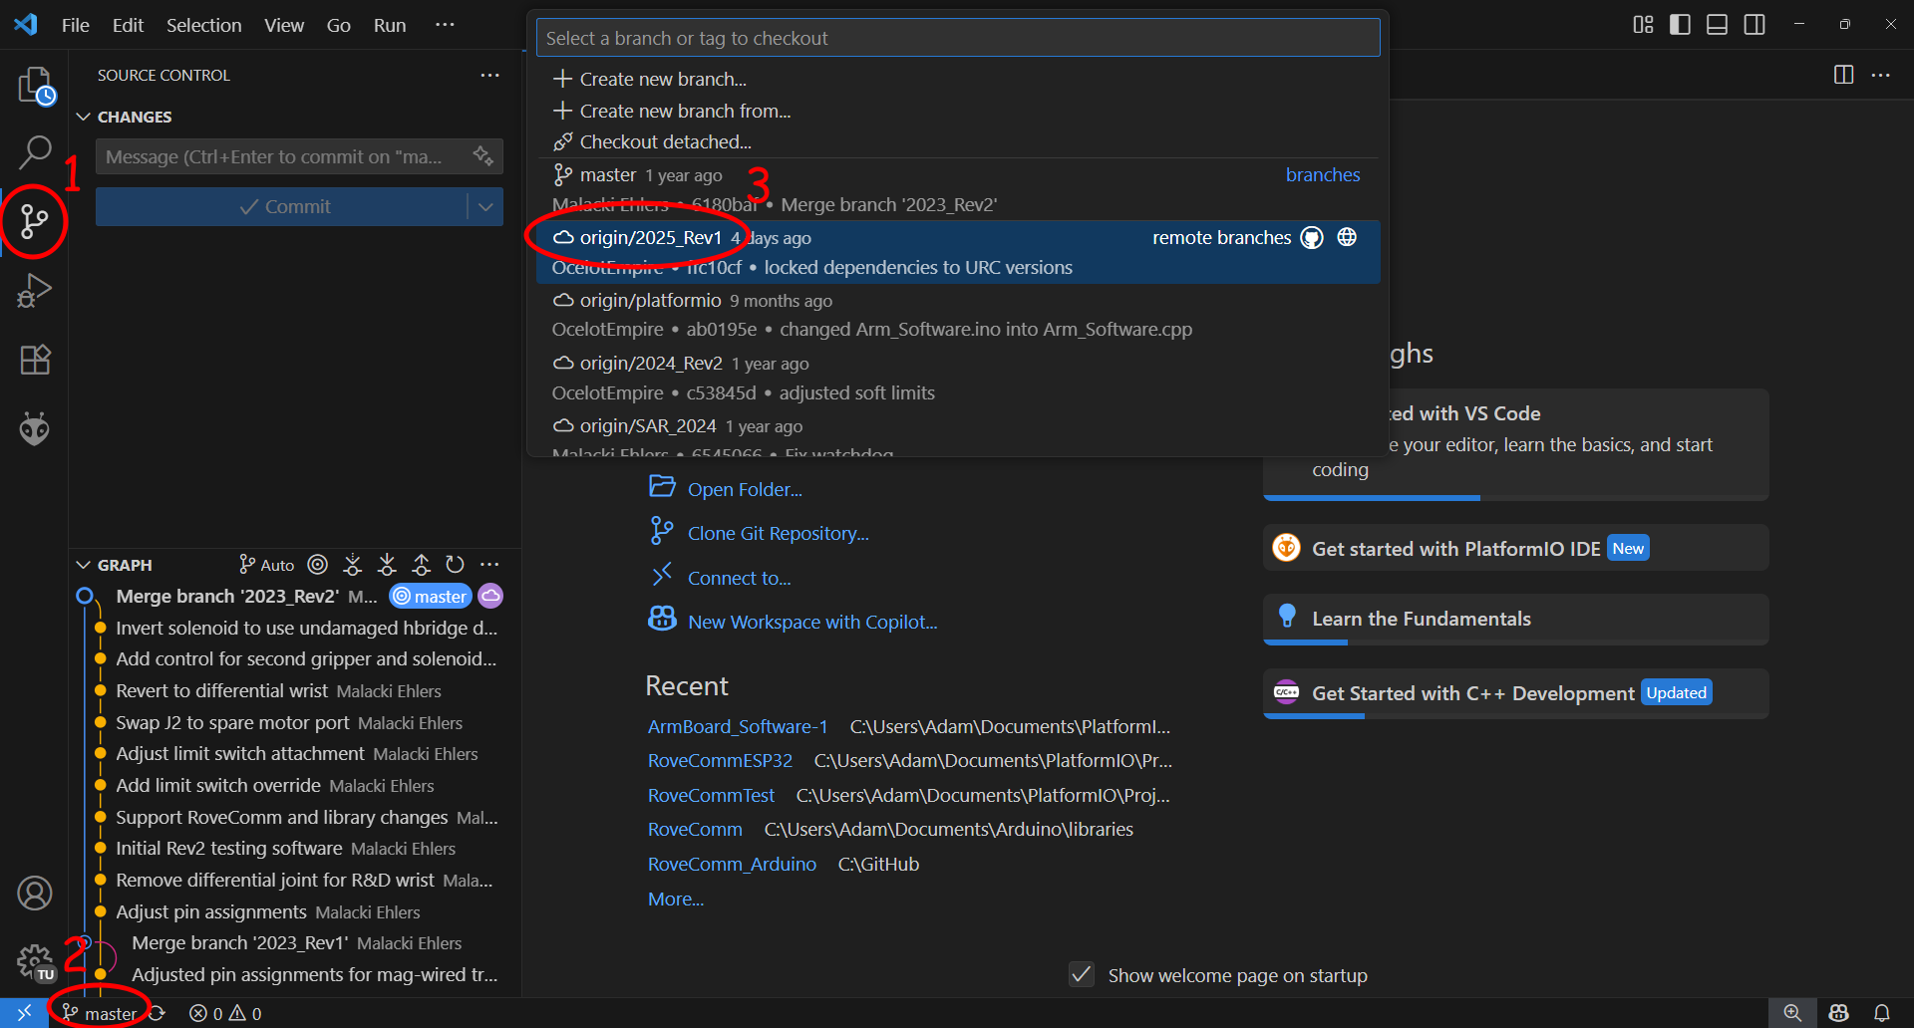Push changes using Graph toolbar push icon

[x=420, y=564]
